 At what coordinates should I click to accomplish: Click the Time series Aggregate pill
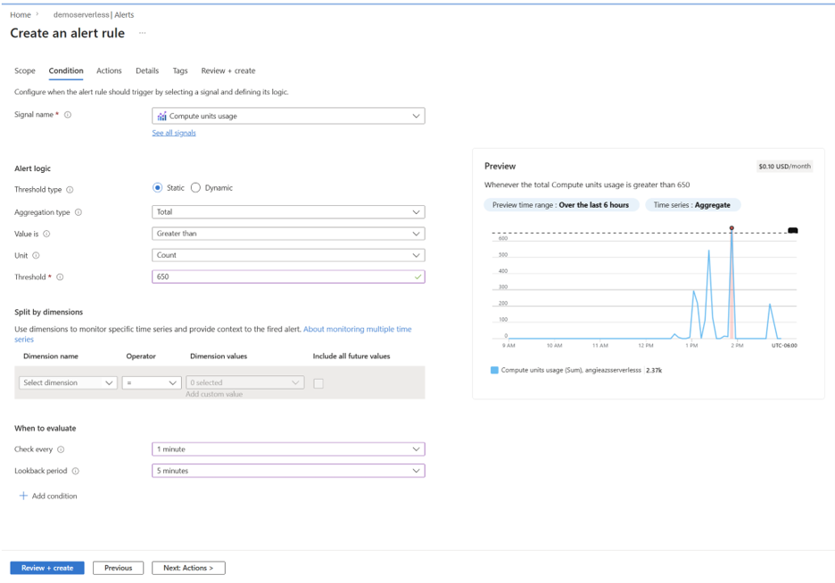coord(692,205)
